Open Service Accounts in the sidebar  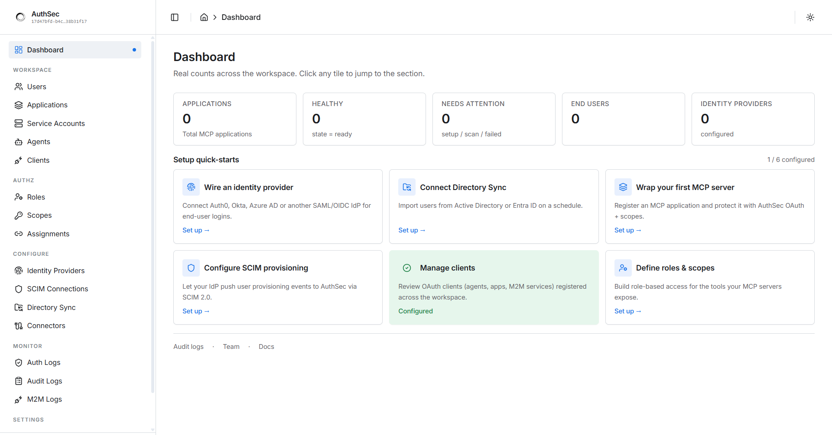75,123
